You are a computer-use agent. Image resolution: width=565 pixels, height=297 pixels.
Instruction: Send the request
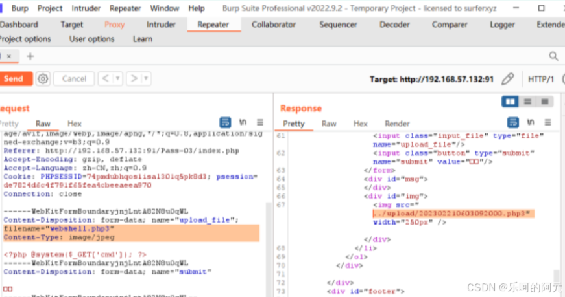[15, 79]
